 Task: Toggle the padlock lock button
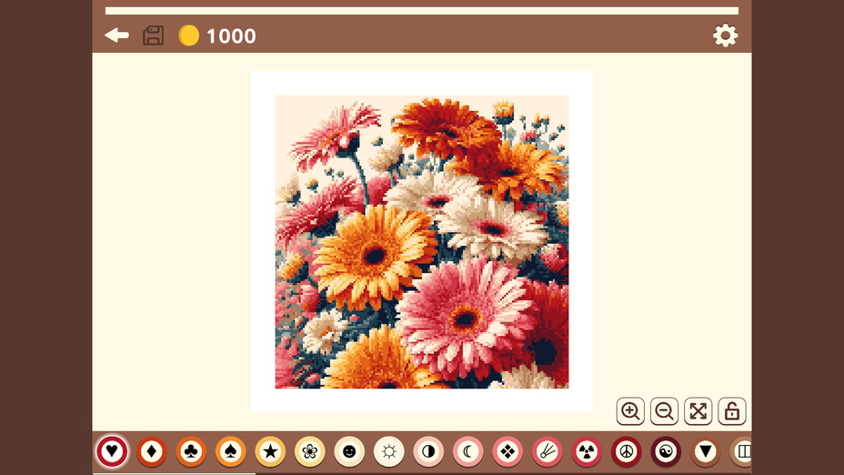coord(732,411)
